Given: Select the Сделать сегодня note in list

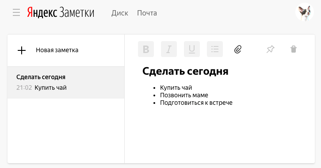Looking at the screenshot, I should pos(66,83).
